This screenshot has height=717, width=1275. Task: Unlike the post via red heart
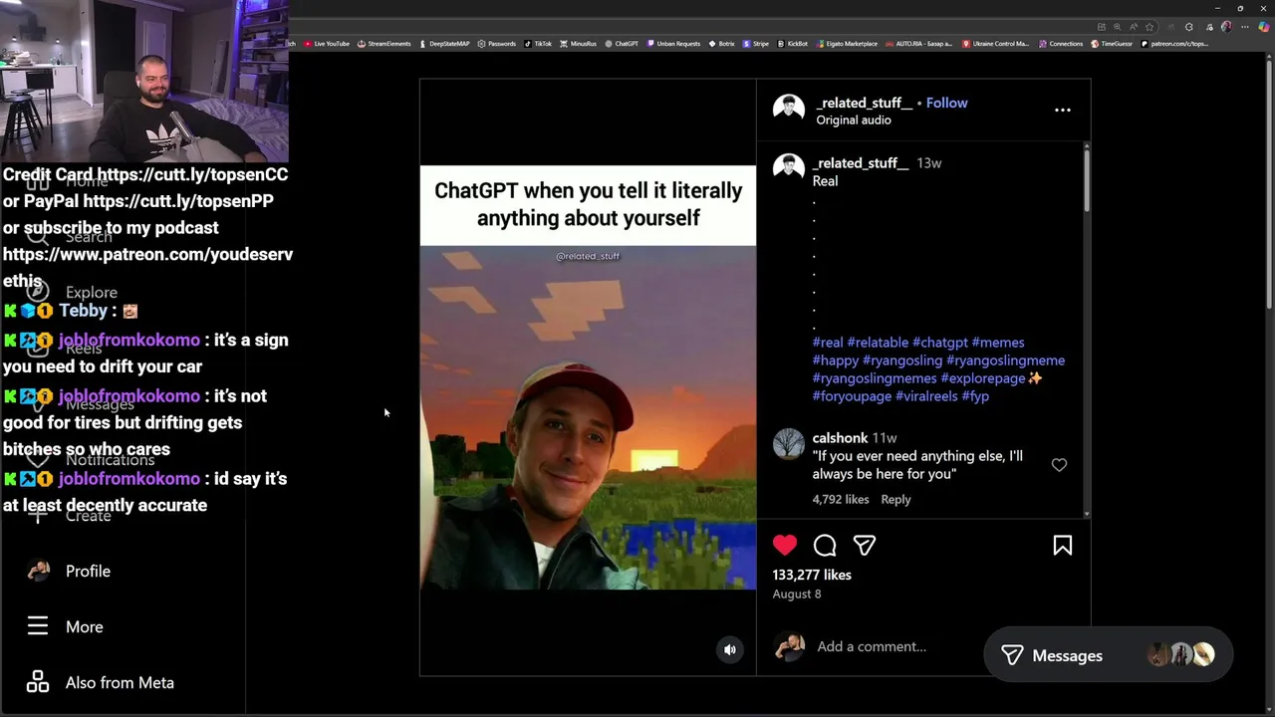(785, 545)
